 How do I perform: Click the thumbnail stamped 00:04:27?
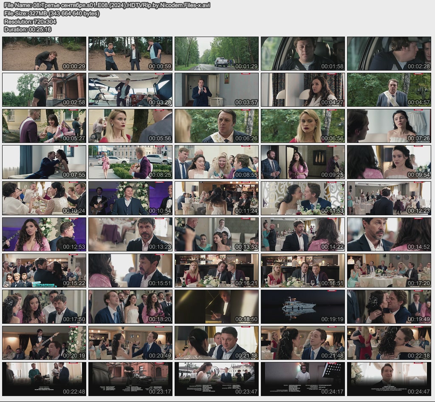303,90
